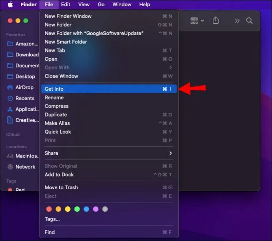Viewport: 272px width, 241px height.
Task: Apply the orange tag color
Action: (x=58, y=209)
